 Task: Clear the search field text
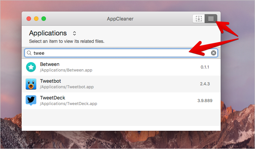tap(213, 53)
